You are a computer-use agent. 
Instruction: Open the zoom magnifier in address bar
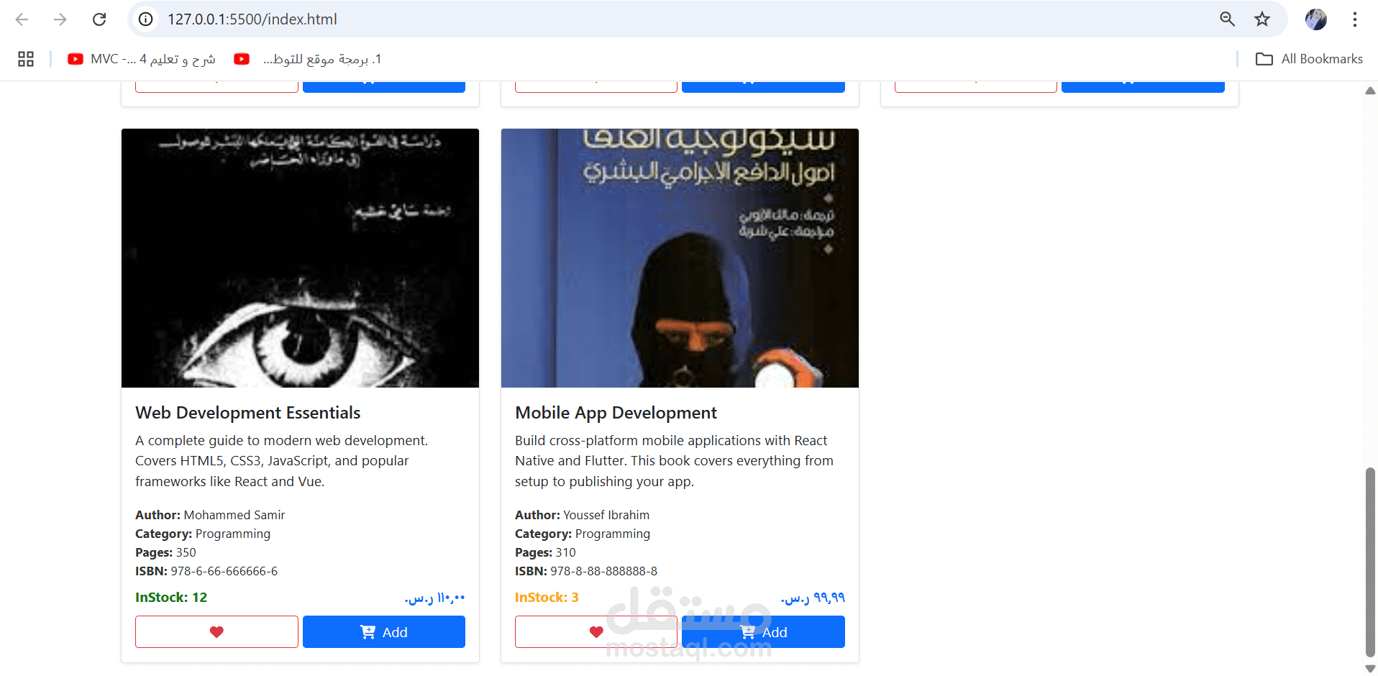click(x=1227, y=19)
